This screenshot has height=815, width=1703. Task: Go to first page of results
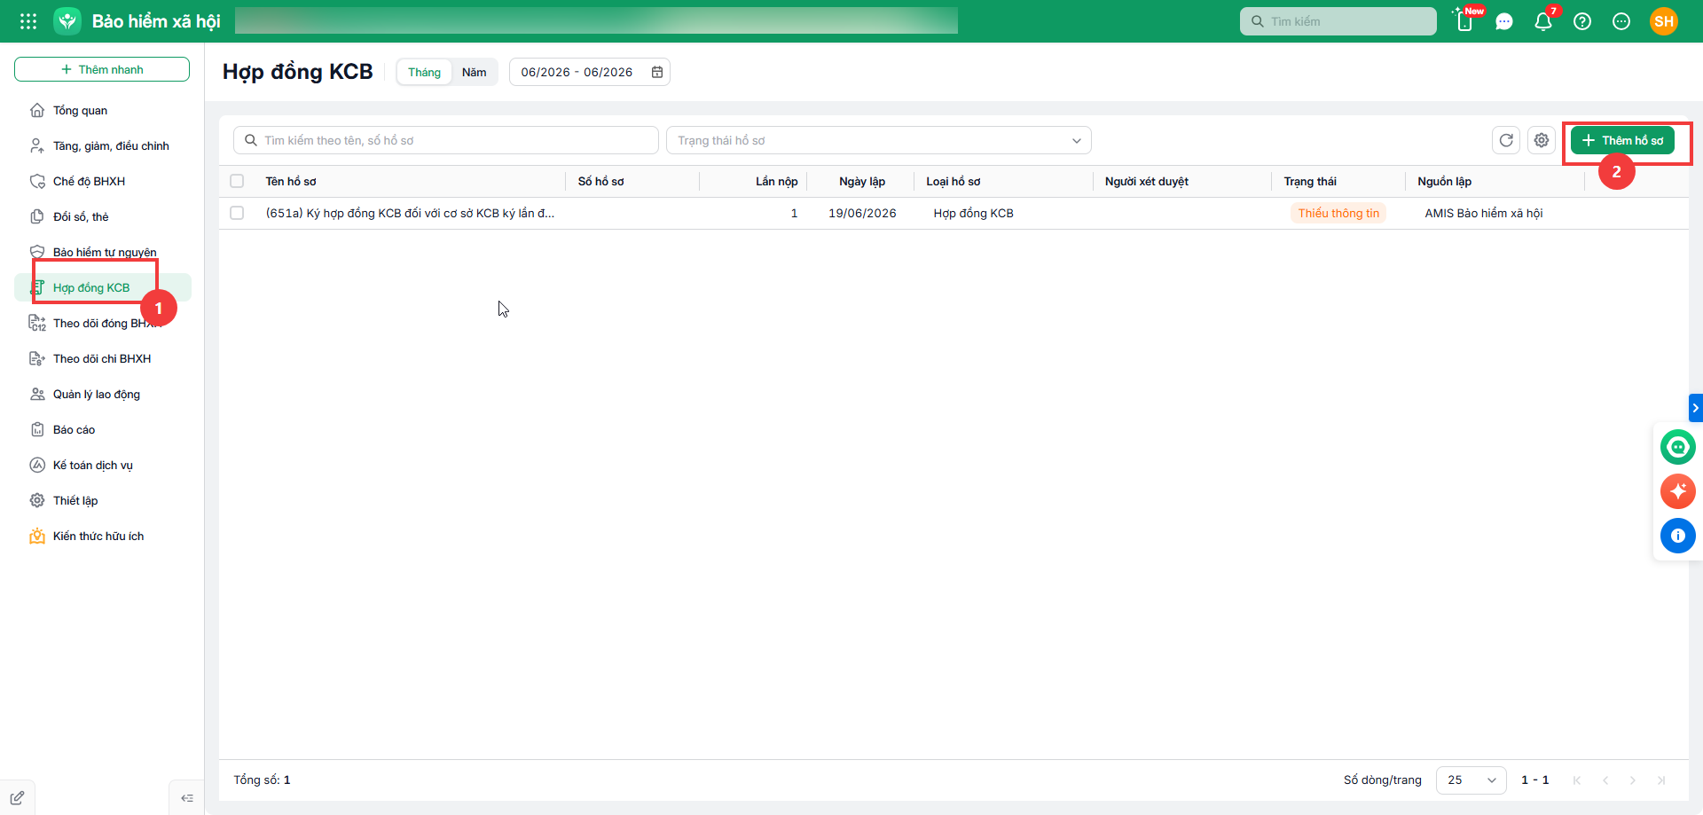click(1577, 780)
